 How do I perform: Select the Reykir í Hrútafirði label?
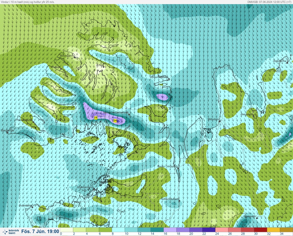[168, 167]
